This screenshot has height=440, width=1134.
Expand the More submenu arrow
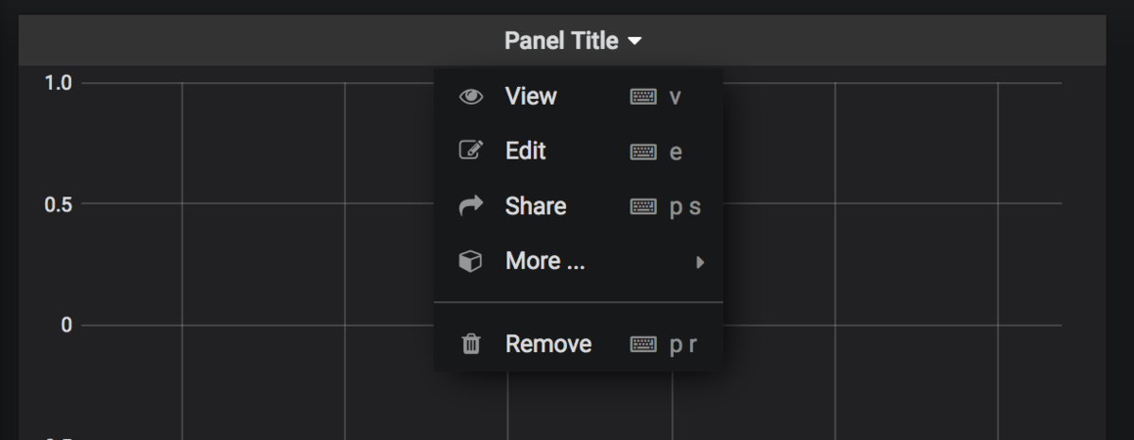point(700,262)
